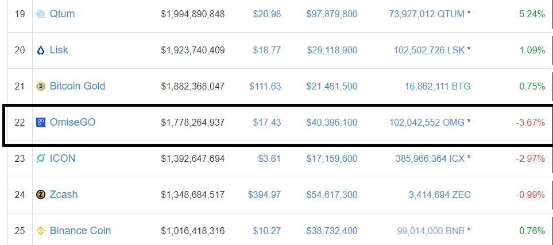Open the Binance Coin name link
Screen dimensions: 553x245
(x=80, y=231)
